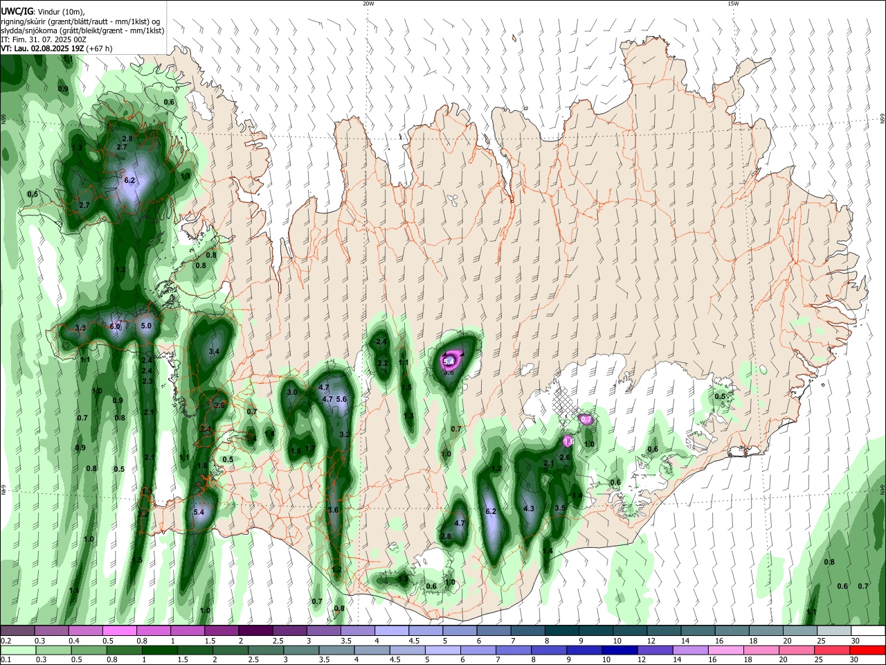Click the 'IT: Fim. 31. 07. 2025 00Z' line

tap(44, 39)
